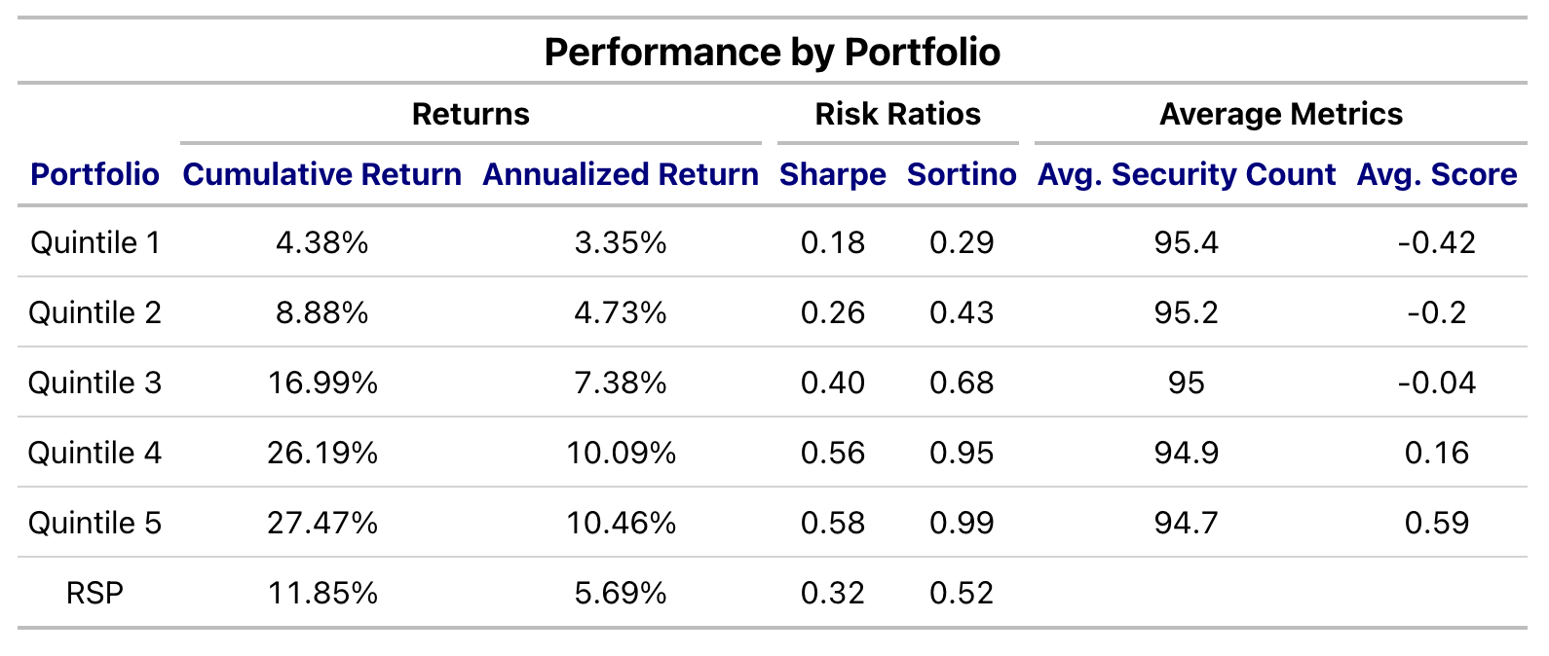Viewport: 1549px width, 656px height.
Task: Click the Returns group heading
Action: point(471,114)
